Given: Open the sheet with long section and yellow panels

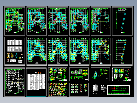Looking at the screenshot, I should pyautogui.click(x=79, y=74).
